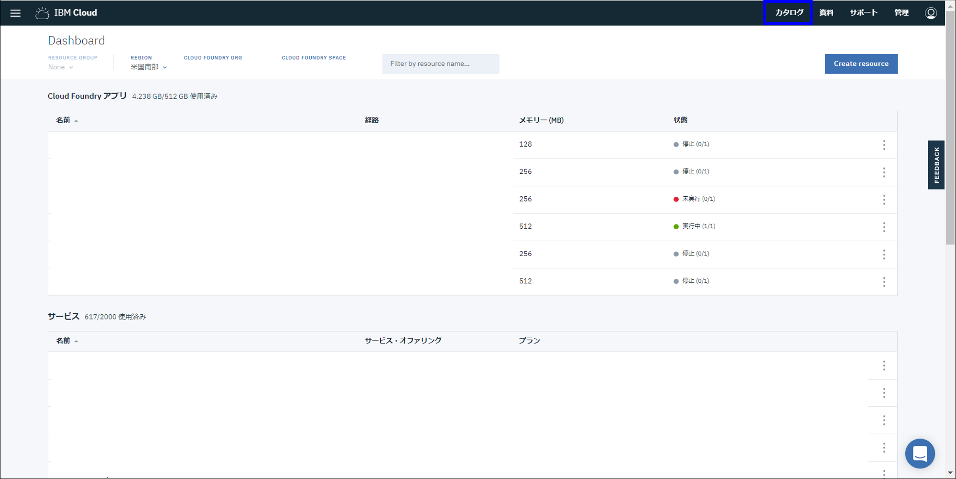Screen dimensions: 956x479
Task: Click the 停止 (0/1) status in 128 MB row
Action: (691, 144)
